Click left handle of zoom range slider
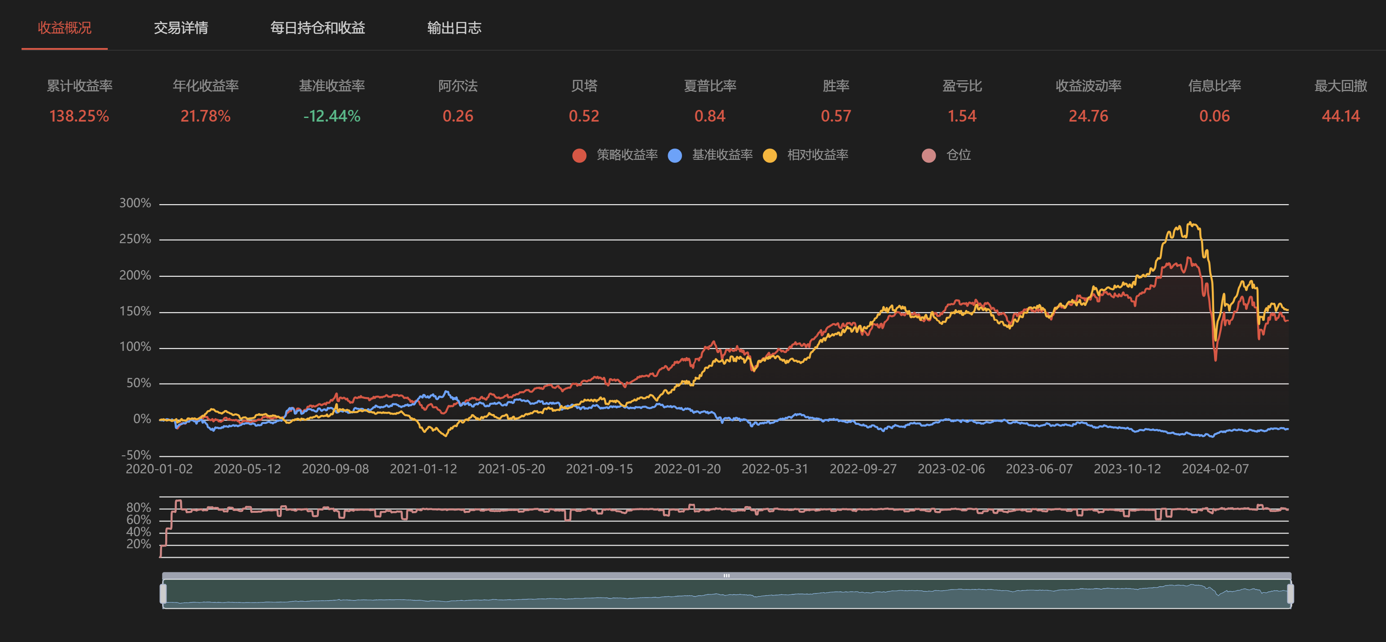The width and height of the screenshot is (1386, 642). 163,594
